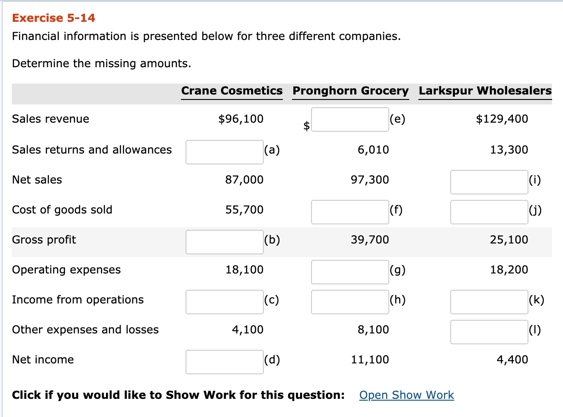The image size is (563, 417).
Task: Click the $96,100 sales revenue value
Action: coord(240,119)
